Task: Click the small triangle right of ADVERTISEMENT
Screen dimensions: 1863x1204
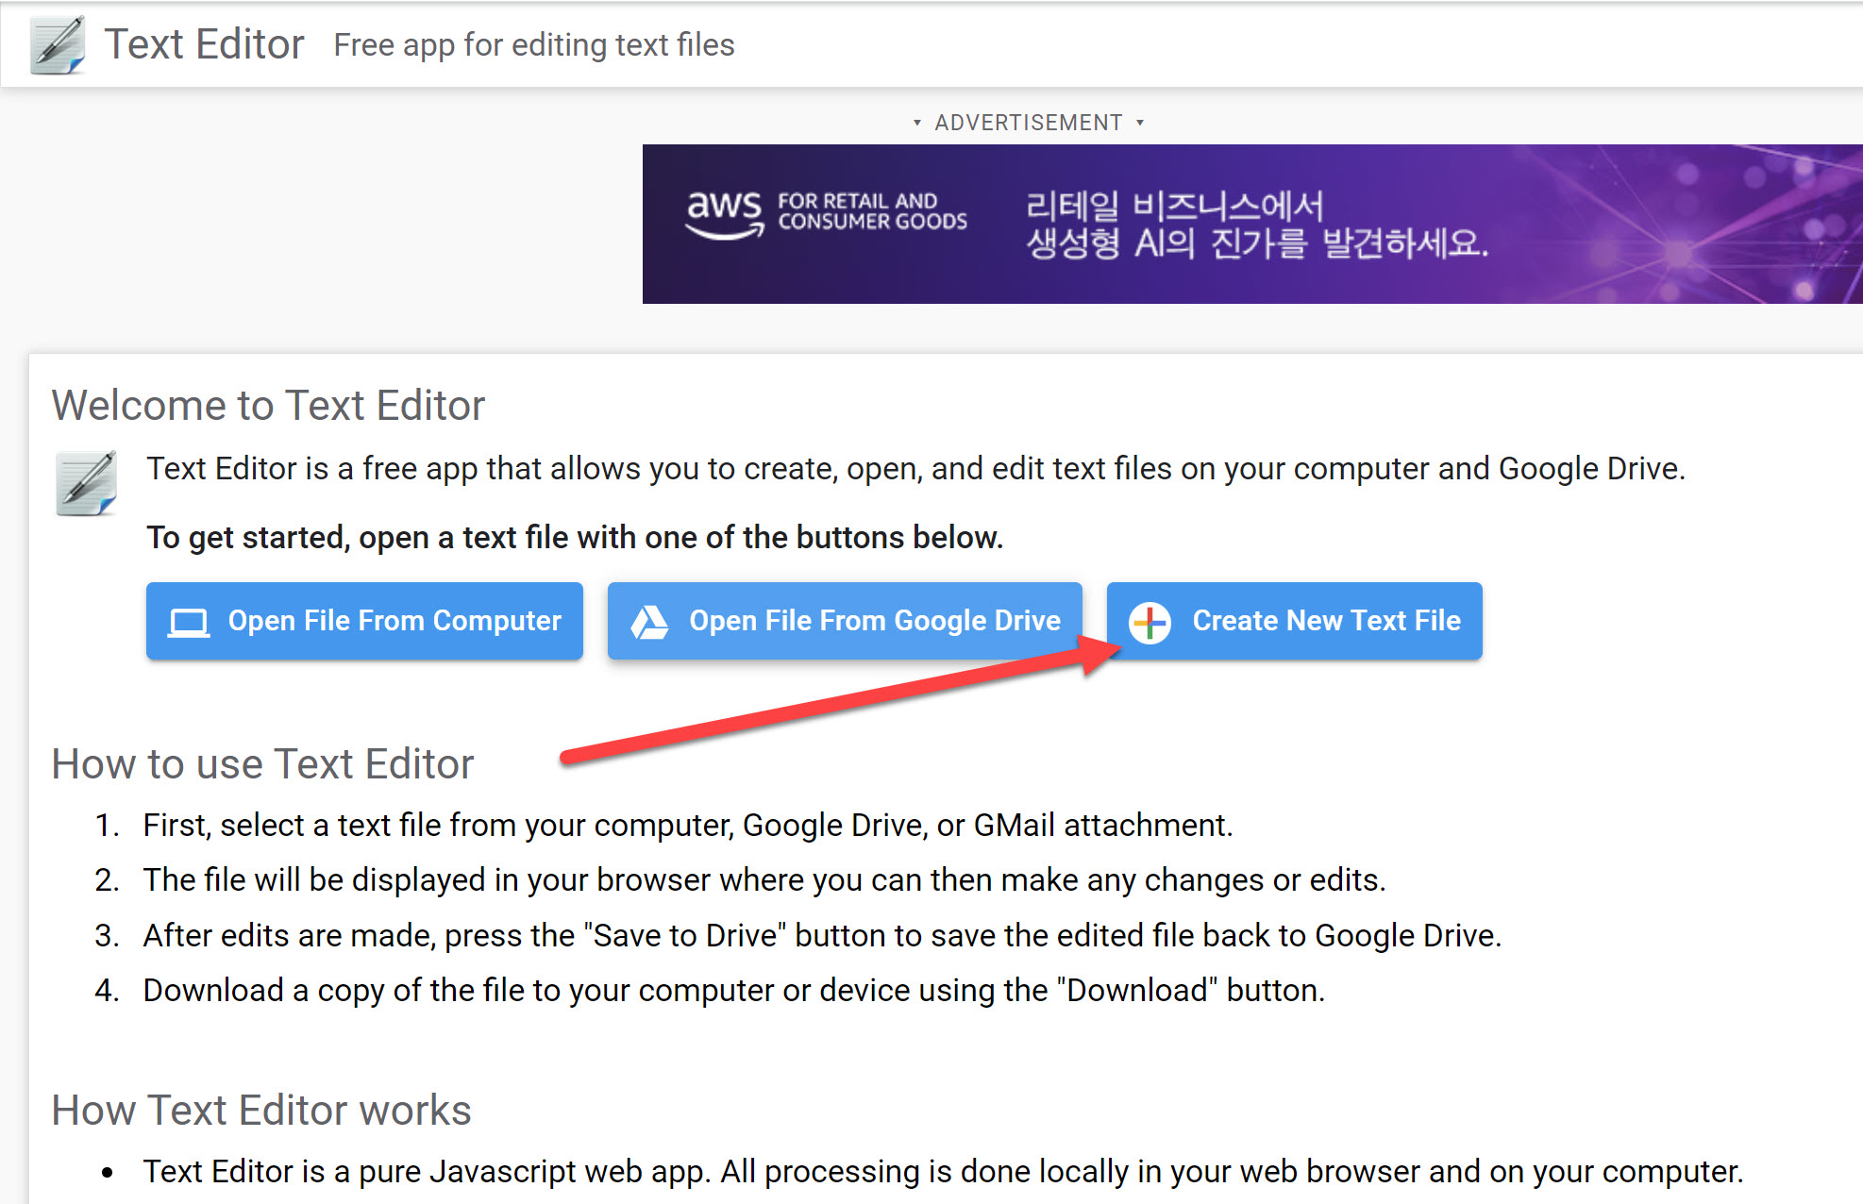Action: pyautogui.click(x=1140, y=123)
